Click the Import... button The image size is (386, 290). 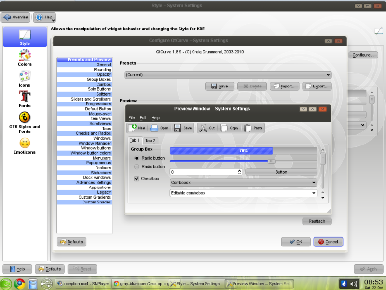284,87
